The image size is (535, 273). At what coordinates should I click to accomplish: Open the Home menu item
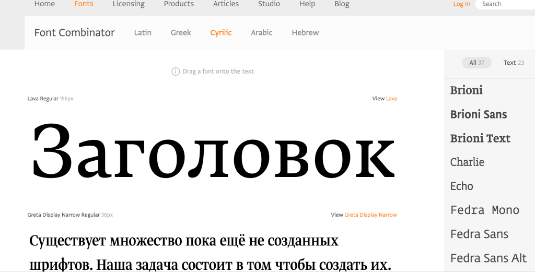point(44,4)
